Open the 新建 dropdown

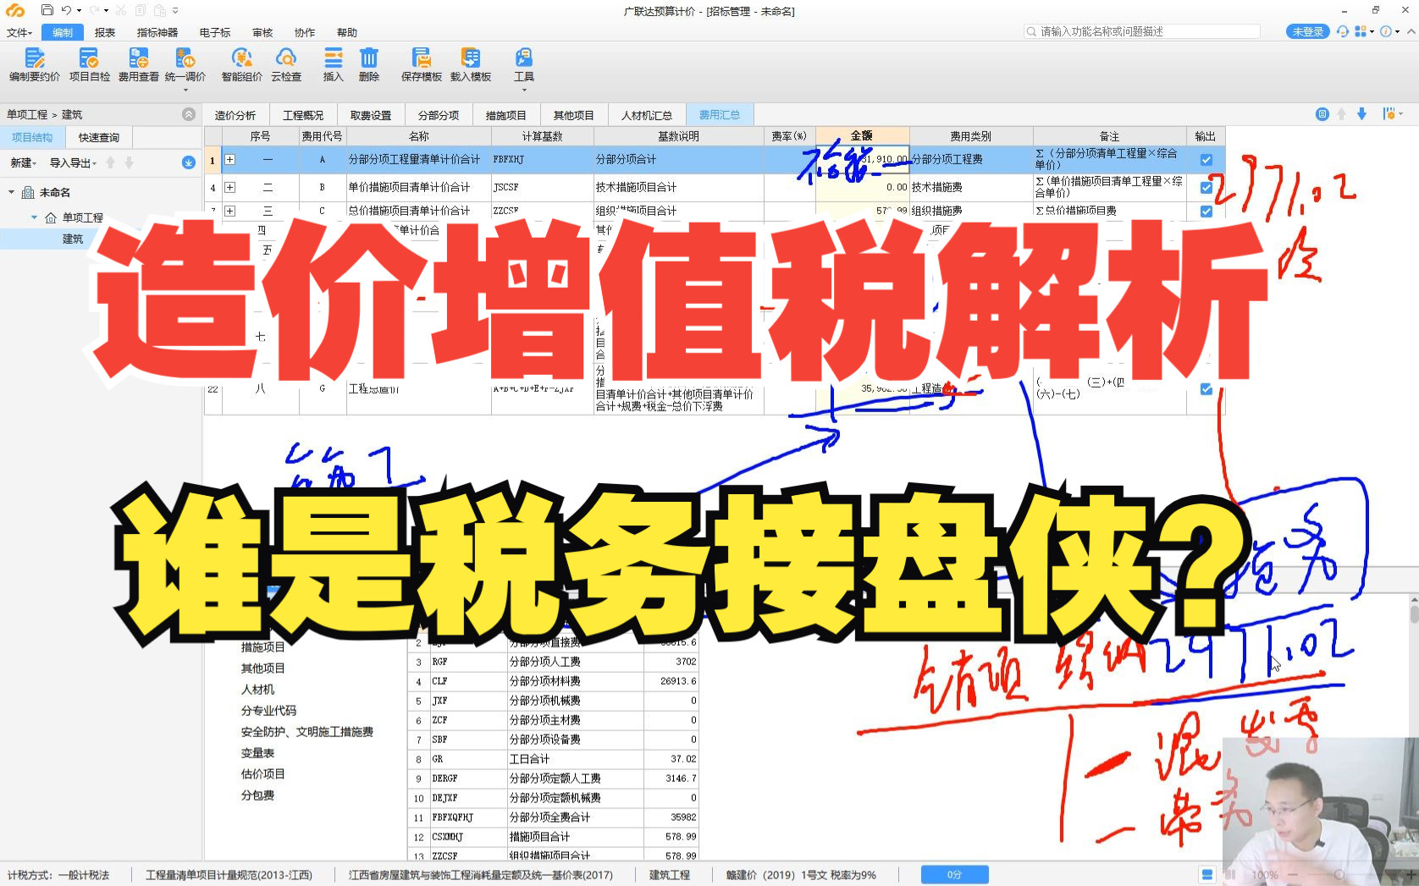(x=23, y=162)
